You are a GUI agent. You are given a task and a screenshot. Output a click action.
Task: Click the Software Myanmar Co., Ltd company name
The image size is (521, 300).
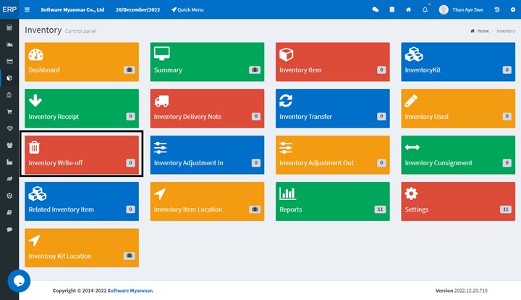tap(72, 9)
